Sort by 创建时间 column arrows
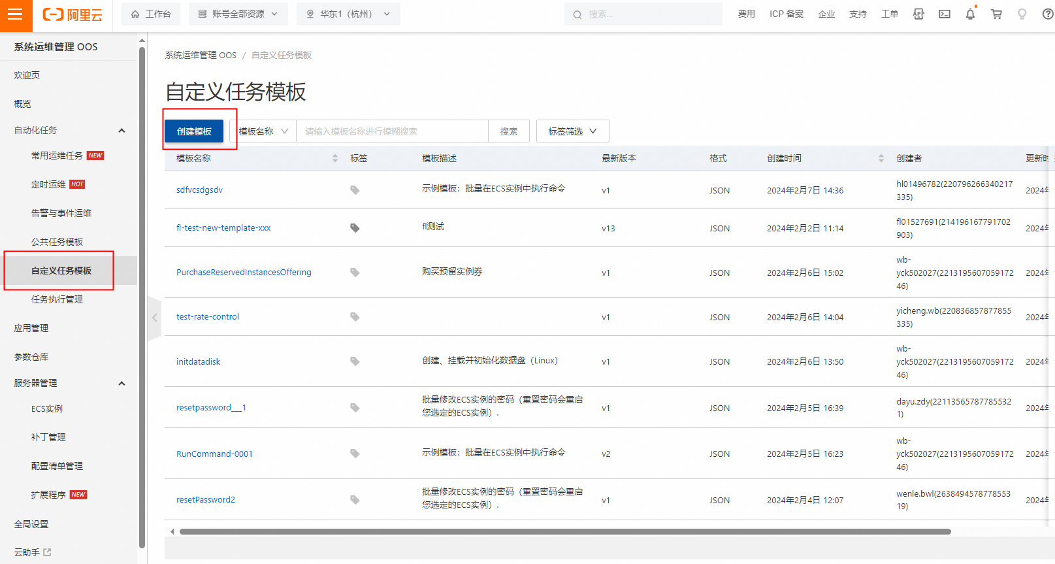 (x=881, y=158)
